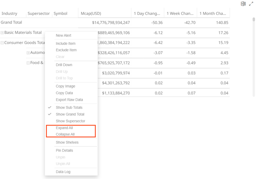Viewport: 257px width, 179px height.
Task: Collapse the Consumer Goods Total row
Action: pyautogui.click(x=2, y=43)
